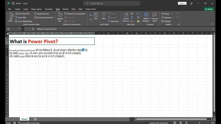Viewport: 221px width, 124px height.
Task: Add a new sheet
Action: coord(35,119)
